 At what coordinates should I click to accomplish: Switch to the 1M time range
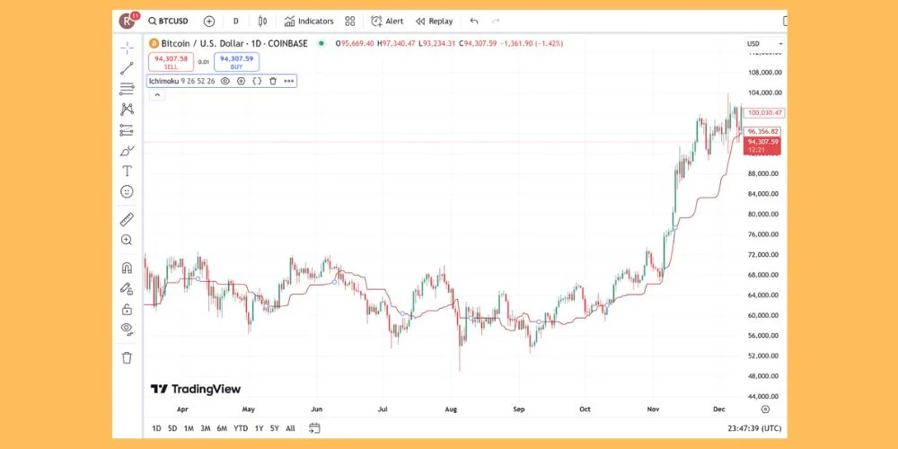(x=189, y=428)
